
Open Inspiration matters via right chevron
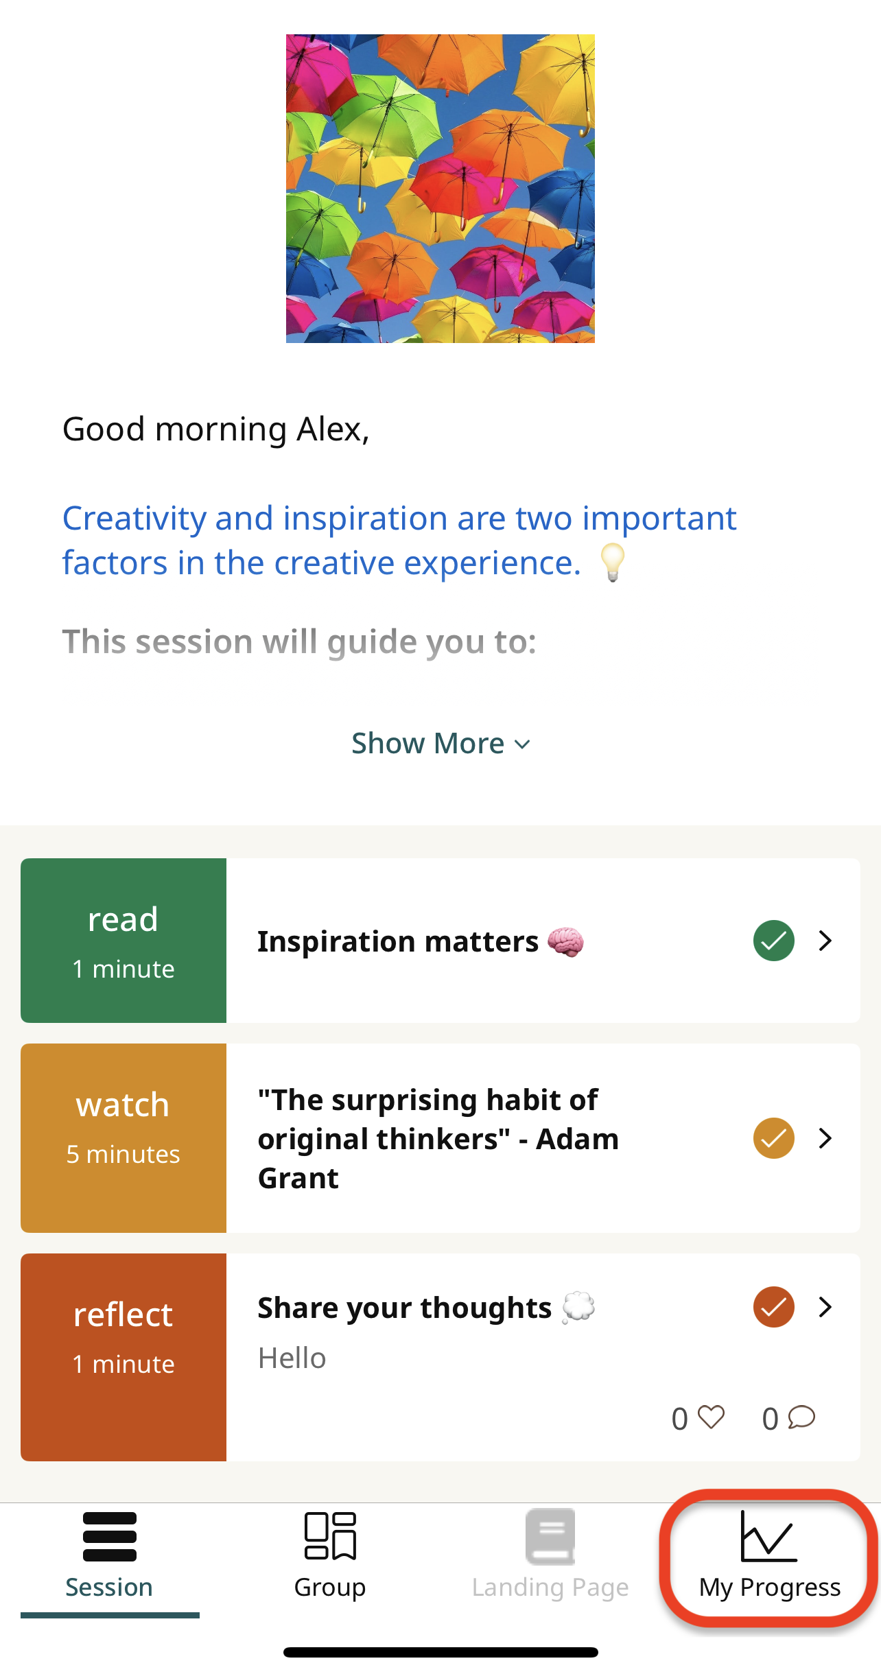tap(825, 941)
